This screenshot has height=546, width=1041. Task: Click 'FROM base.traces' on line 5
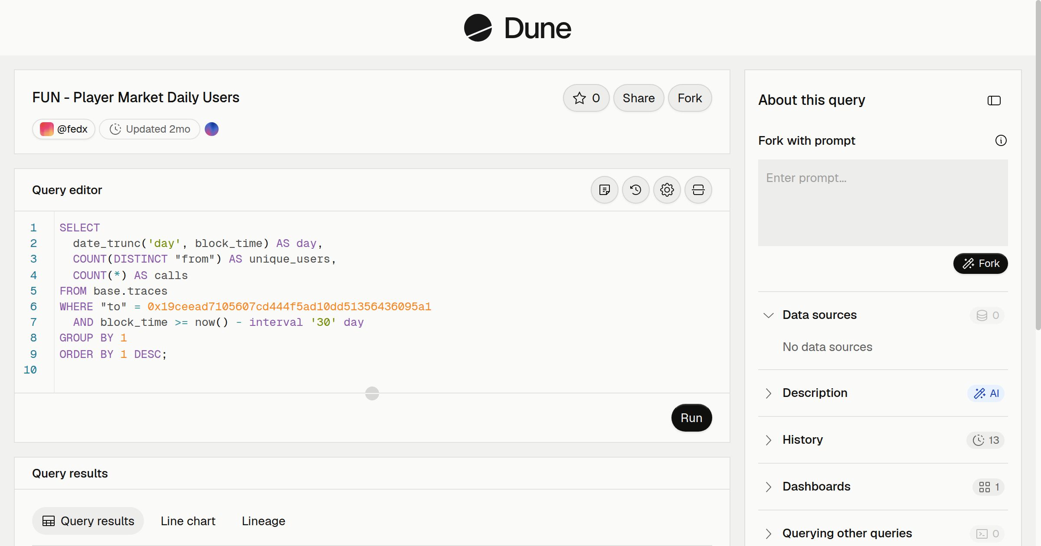(113, 291)
